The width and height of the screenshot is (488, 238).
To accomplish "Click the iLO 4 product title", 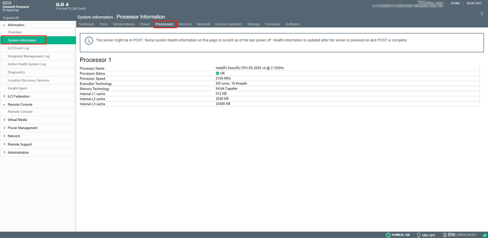I will click(x=62, y=4).
